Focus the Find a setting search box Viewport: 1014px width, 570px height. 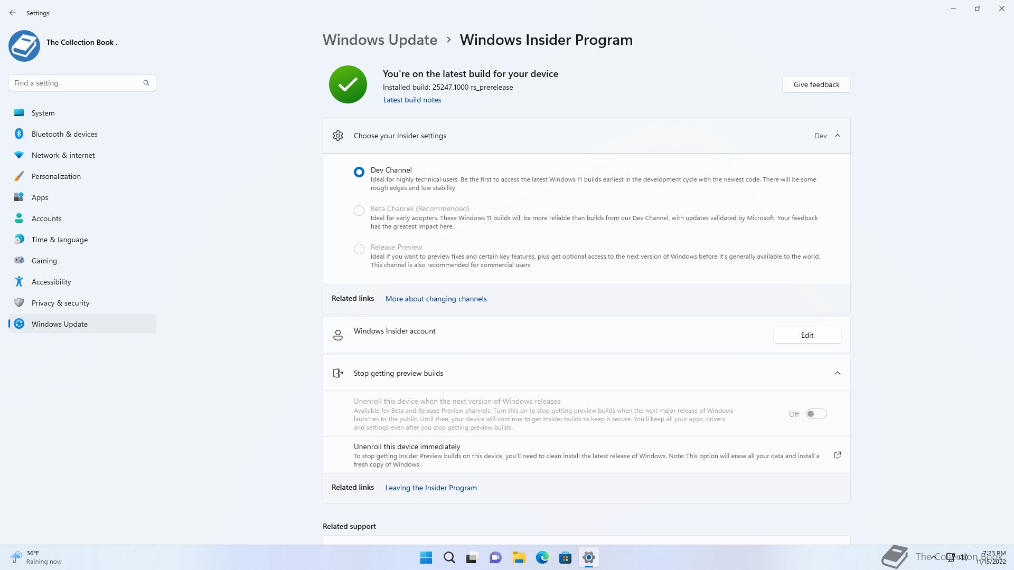pos(82,83)
